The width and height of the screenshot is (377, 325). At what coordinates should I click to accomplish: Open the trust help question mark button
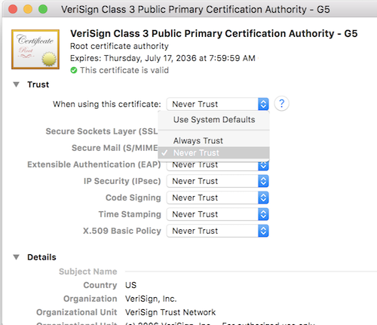click(281, 103)
